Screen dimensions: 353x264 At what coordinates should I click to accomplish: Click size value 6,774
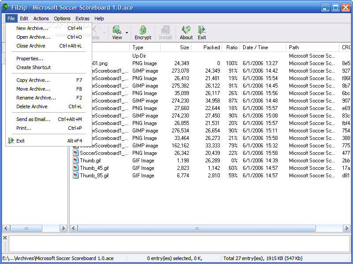tap(183, 176)
